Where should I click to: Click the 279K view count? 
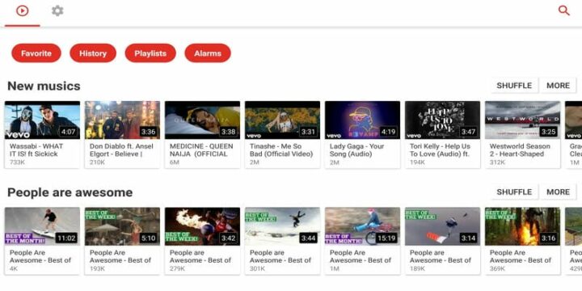pos(177,268)
